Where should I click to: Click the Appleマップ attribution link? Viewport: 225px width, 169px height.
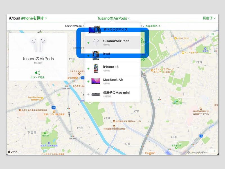click(x=12, y=152)
